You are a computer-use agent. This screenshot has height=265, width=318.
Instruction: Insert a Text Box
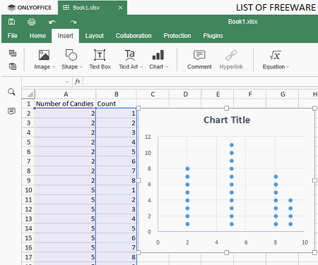(x=100, y=60)
